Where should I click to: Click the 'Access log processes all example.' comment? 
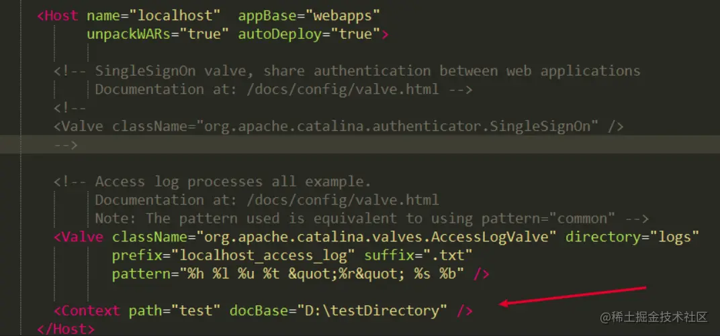[212, 182]
